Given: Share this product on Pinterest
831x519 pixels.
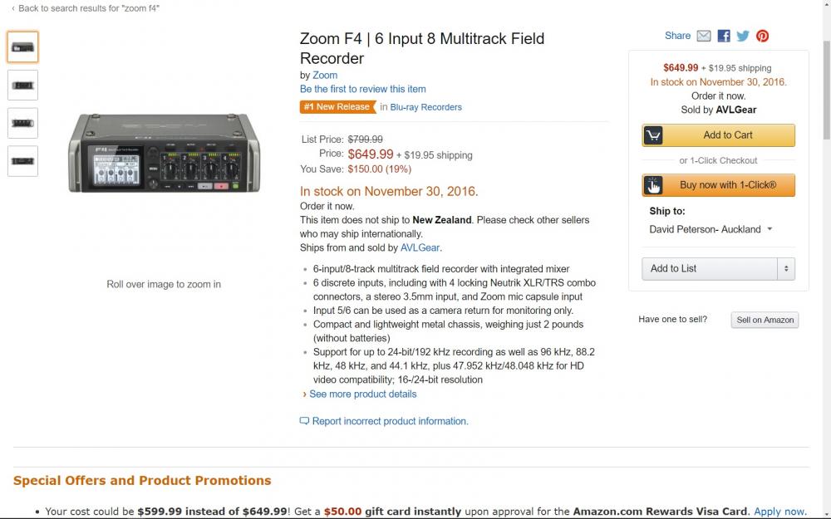Looking at the screenshot, I should point(762,36).
